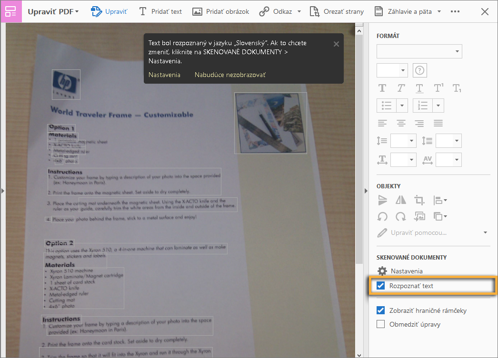
Task: Click the Odkaz link tool
Action: [x=276, y=12]
